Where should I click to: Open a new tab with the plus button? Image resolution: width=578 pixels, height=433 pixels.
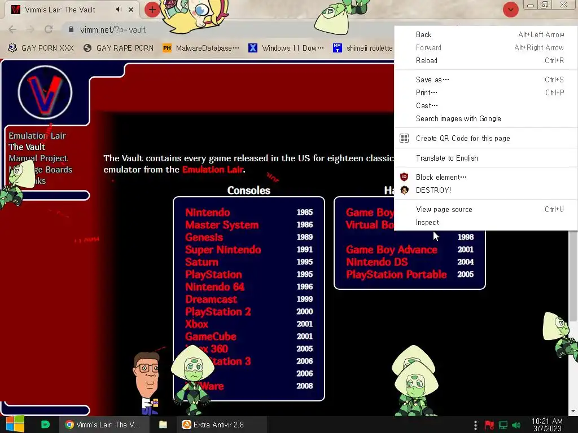tap(152, 10)
